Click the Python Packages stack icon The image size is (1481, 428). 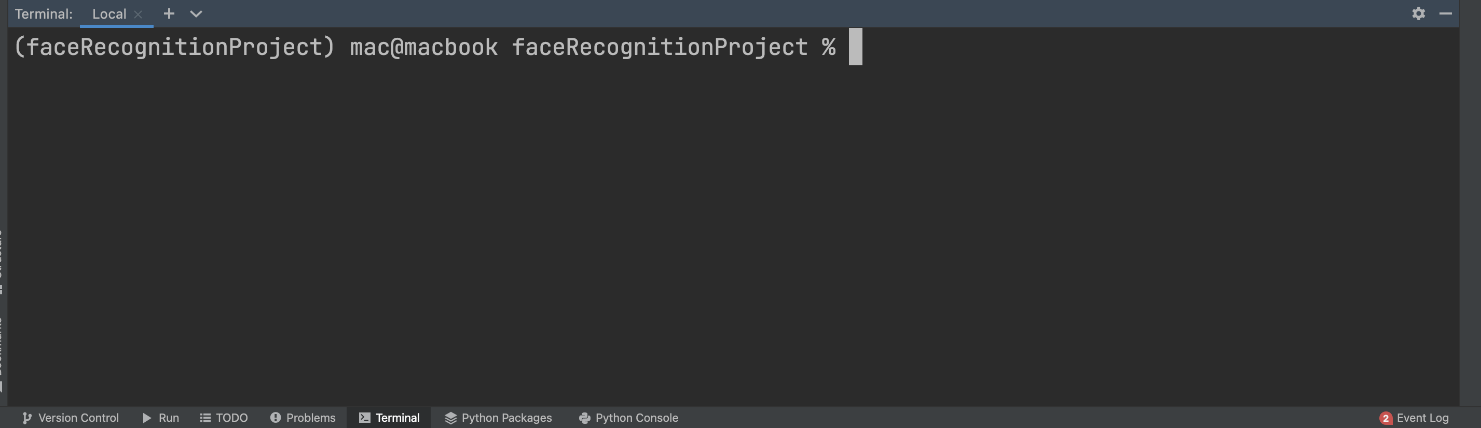[451, 418]
